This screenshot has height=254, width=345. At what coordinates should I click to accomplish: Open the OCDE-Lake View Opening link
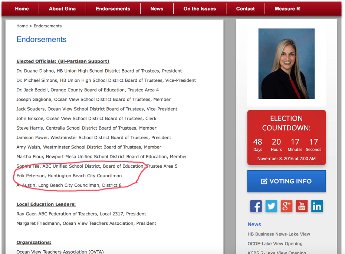coord(275,244)
